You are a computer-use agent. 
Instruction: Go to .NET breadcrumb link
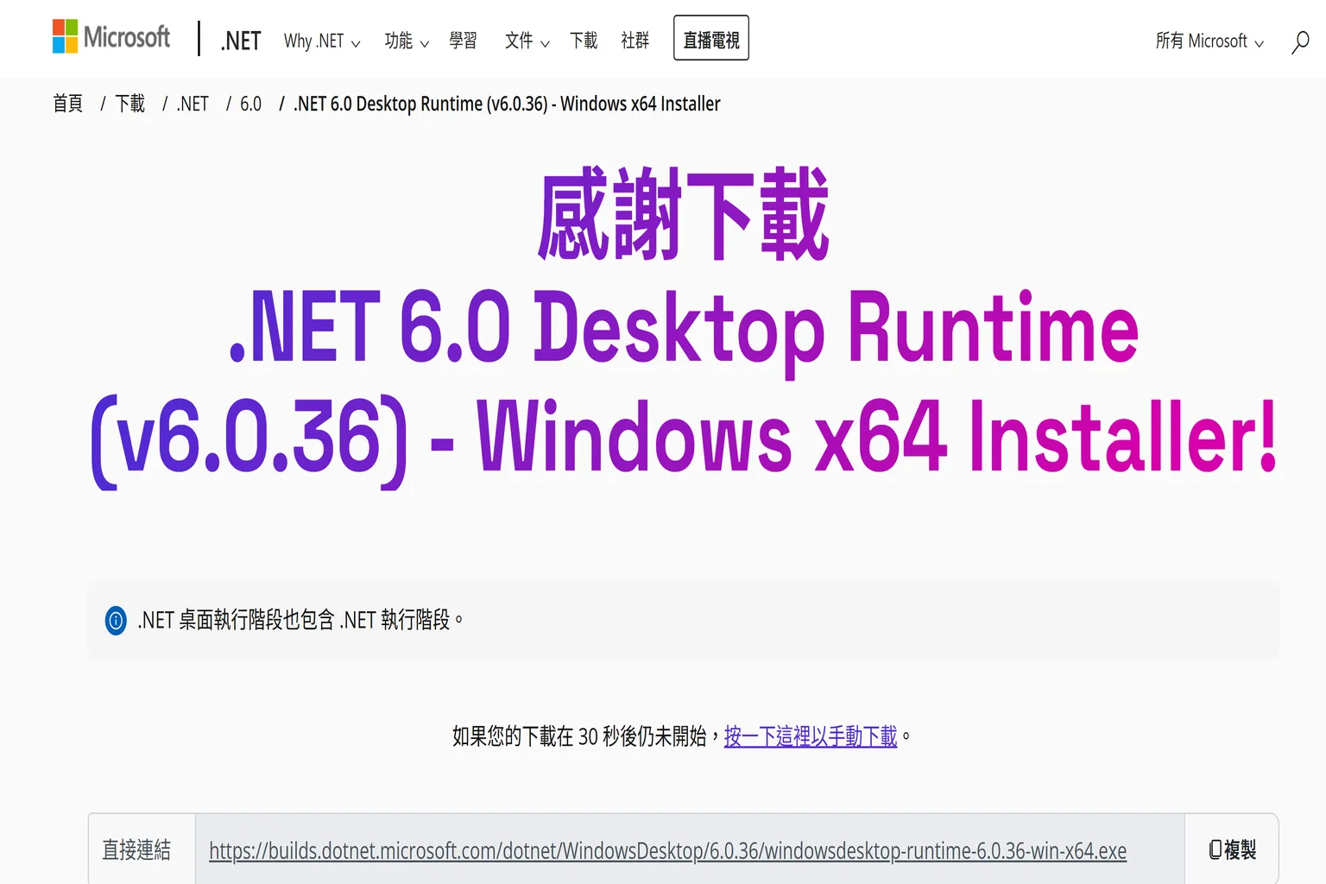[193, 104]
